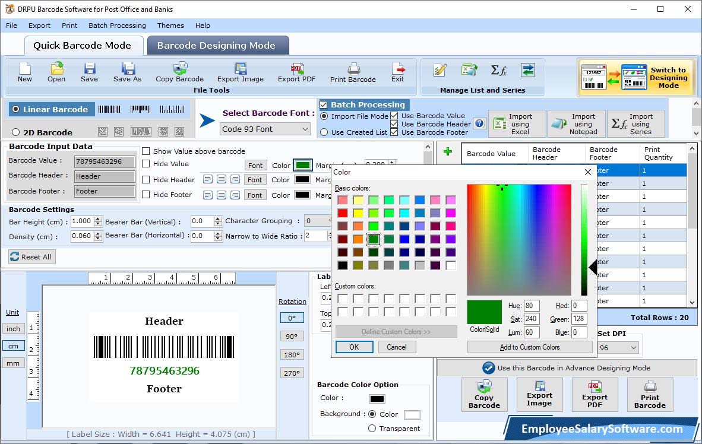Click Import using Series

click(635, 124)
